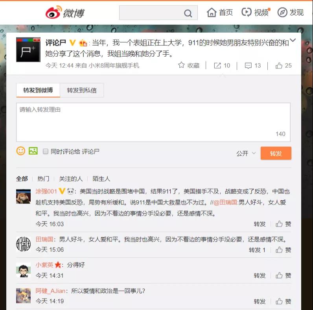Open the 阿健_AJian username link
Viewport: 313px width, 310px height.
tap(50, 291)
